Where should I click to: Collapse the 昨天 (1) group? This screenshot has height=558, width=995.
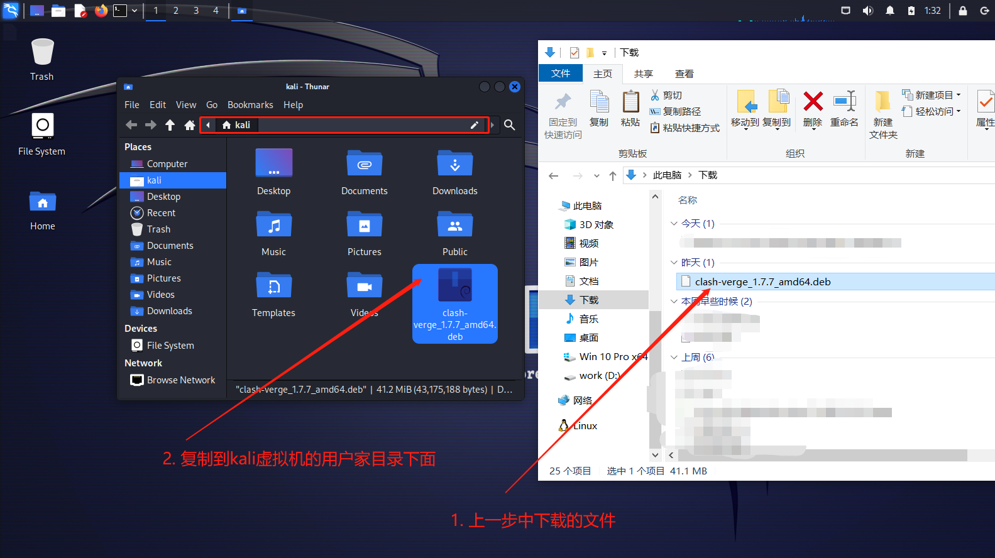coord(674,263)
